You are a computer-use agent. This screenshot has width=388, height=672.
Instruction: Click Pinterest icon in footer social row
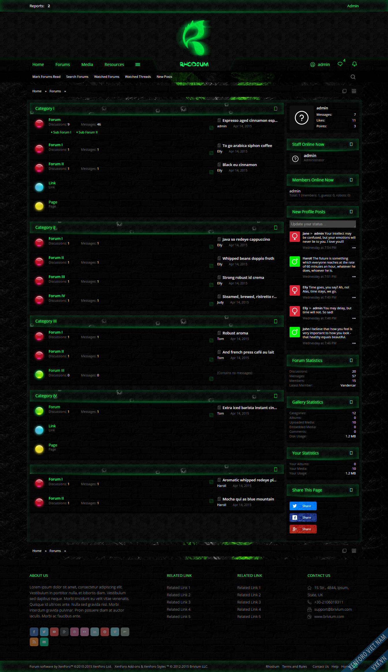pos(105,632)
